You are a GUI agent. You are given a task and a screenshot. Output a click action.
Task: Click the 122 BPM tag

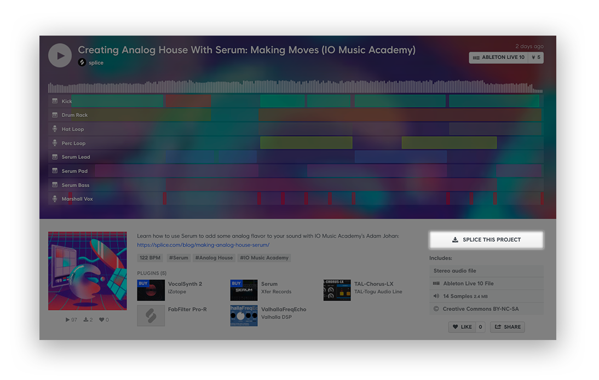[x=150, y=258]
